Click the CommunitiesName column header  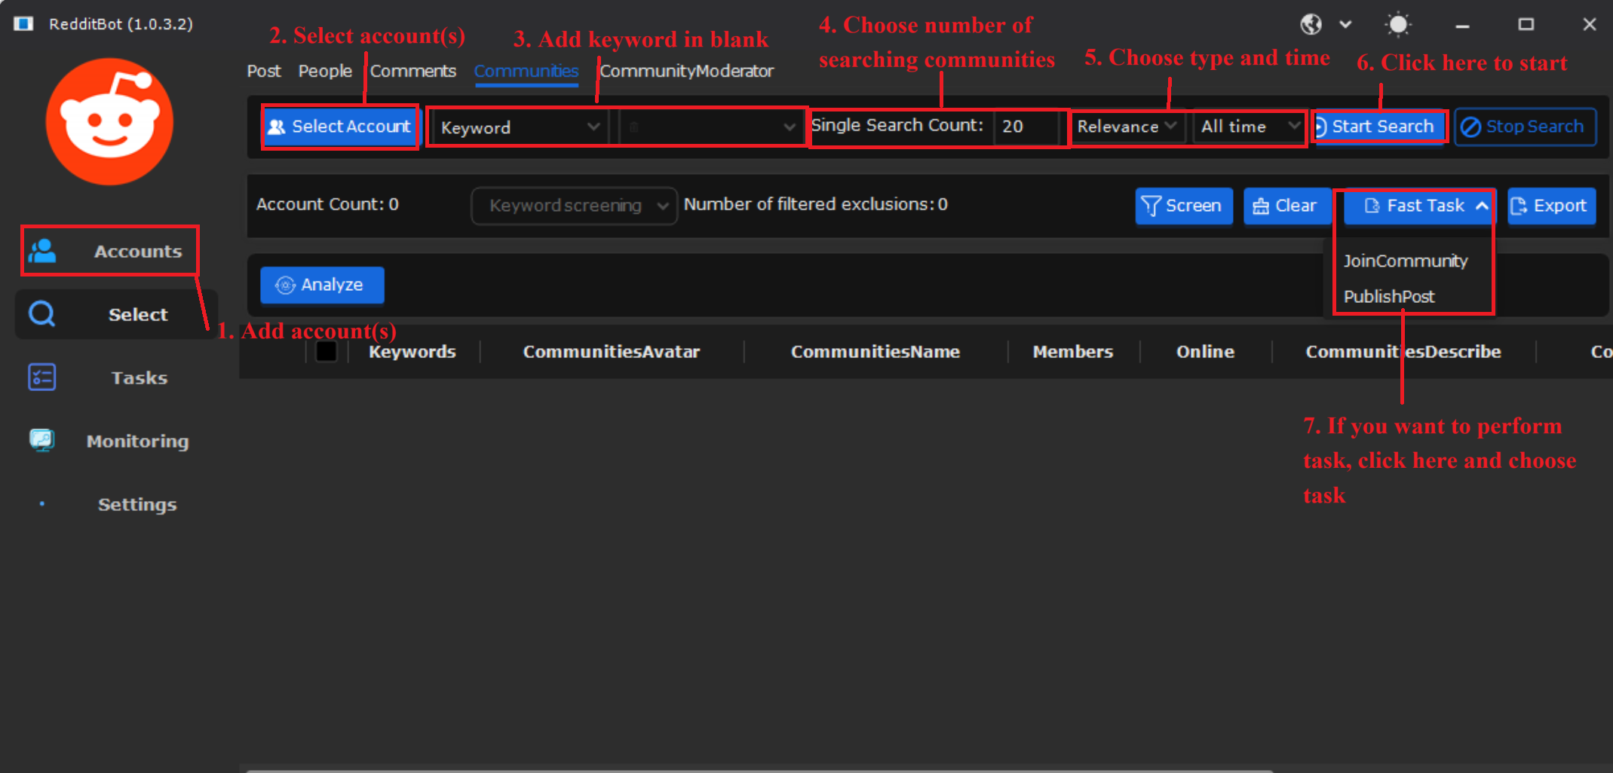[875, 352]
